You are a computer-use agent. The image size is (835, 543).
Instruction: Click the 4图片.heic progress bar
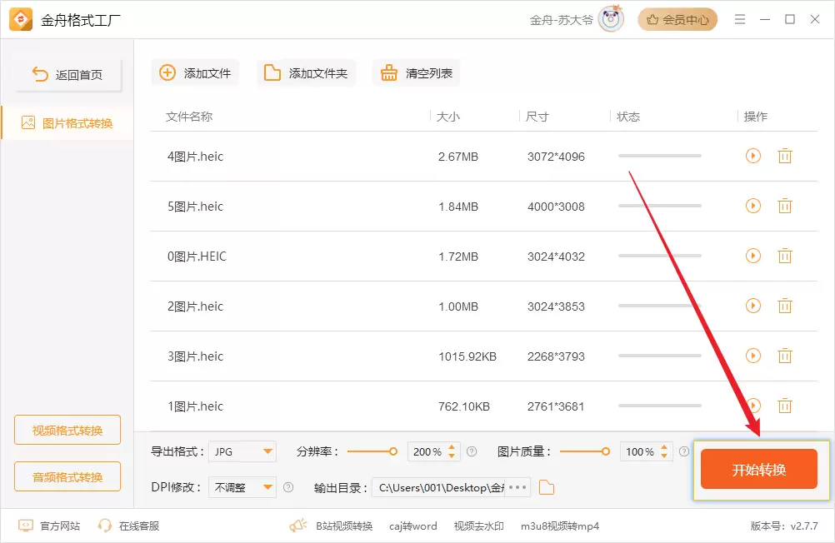pyautogui.click(x=660, y=156)
